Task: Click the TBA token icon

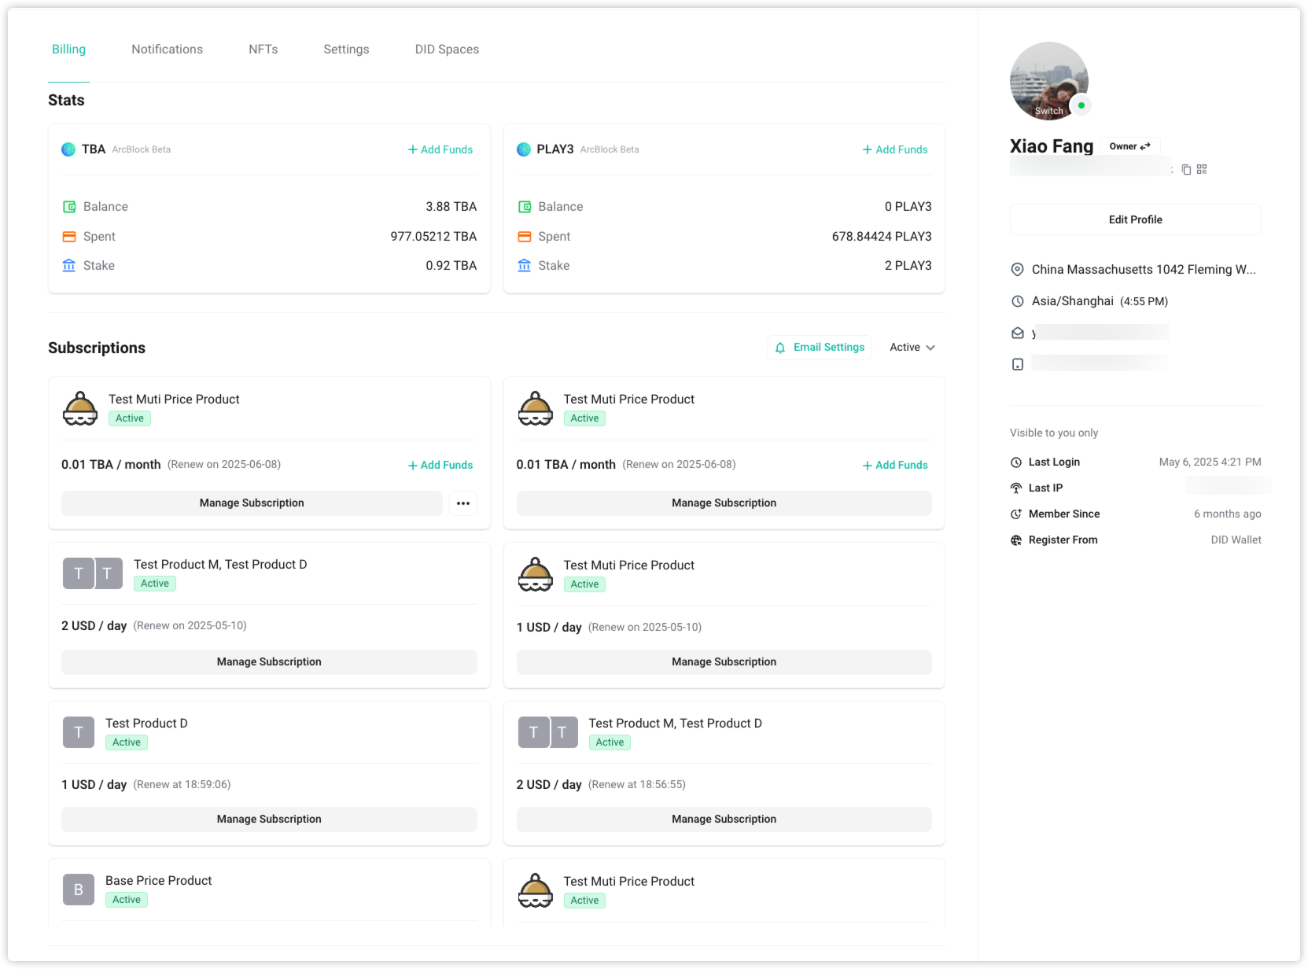Action: (x=68, y=149)
